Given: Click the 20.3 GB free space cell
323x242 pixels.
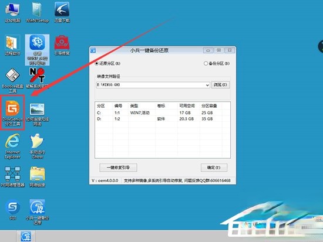Looking at the screenshot, I should click(186, 119).
